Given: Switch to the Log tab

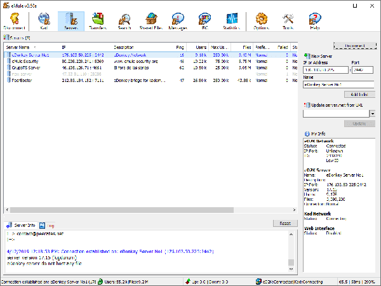Looking at the screenshot, I should click(47, 226).
